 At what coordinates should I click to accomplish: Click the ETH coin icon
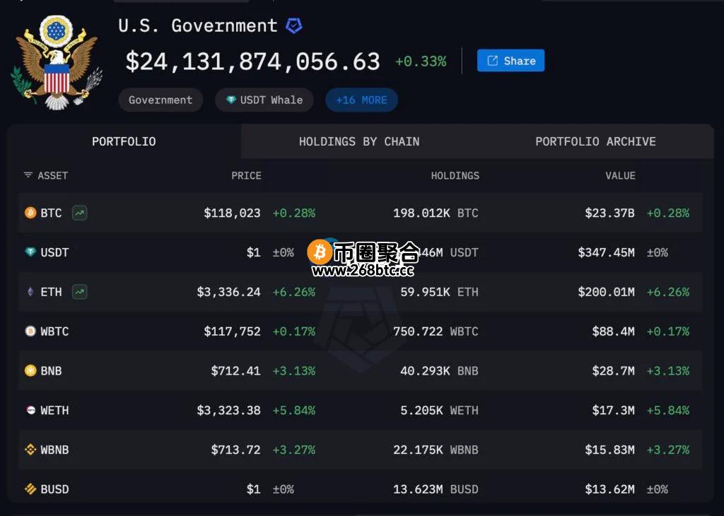click(30, 292)
